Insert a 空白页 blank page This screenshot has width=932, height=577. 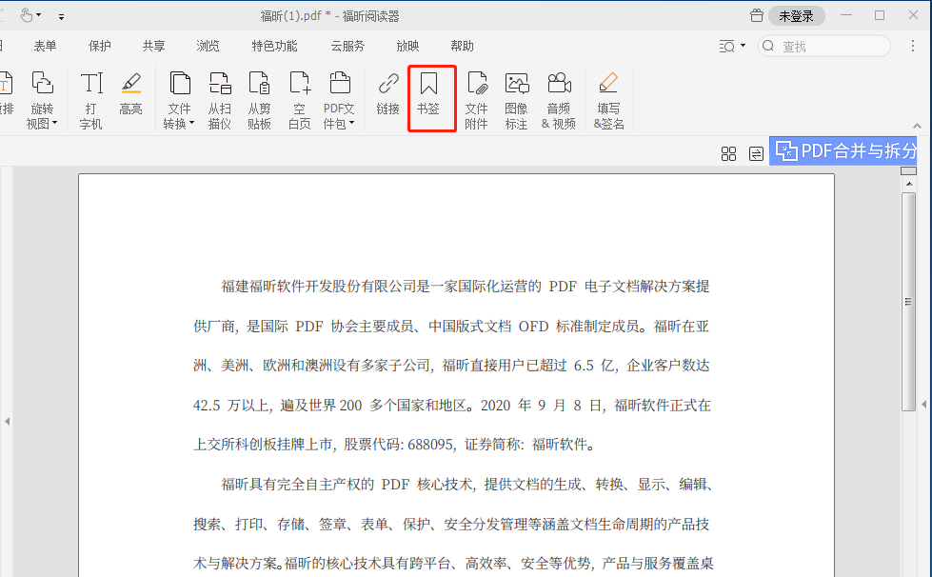(x=299, y=98)
